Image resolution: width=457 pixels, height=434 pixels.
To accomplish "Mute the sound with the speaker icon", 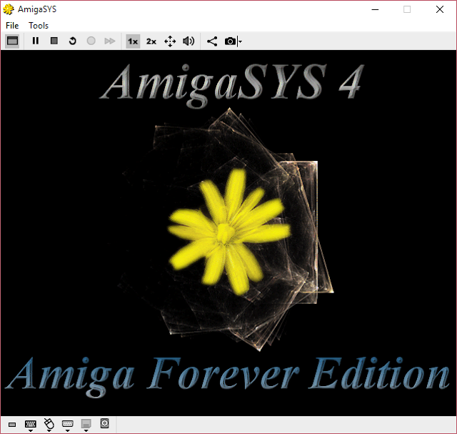I will (x=189, y=41).
